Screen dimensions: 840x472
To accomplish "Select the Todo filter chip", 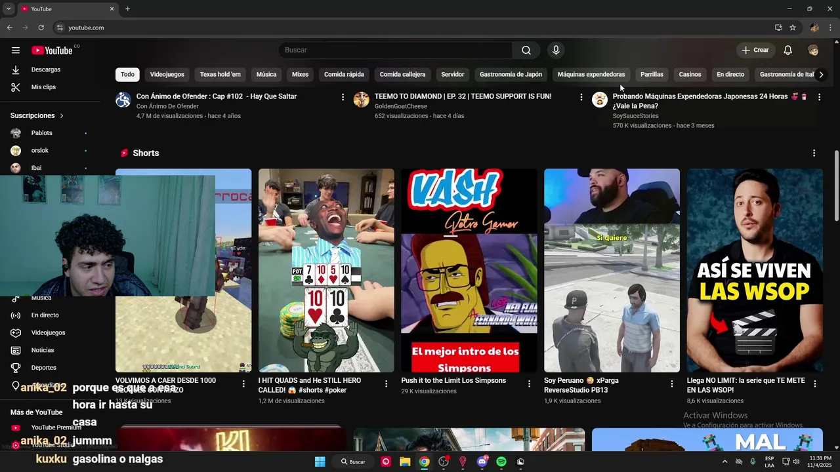I will click(x=127, y=75).
